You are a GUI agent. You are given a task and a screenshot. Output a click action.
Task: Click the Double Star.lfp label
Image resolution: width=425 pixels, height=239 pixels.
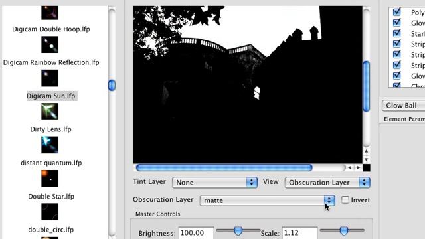coord(51,197)
